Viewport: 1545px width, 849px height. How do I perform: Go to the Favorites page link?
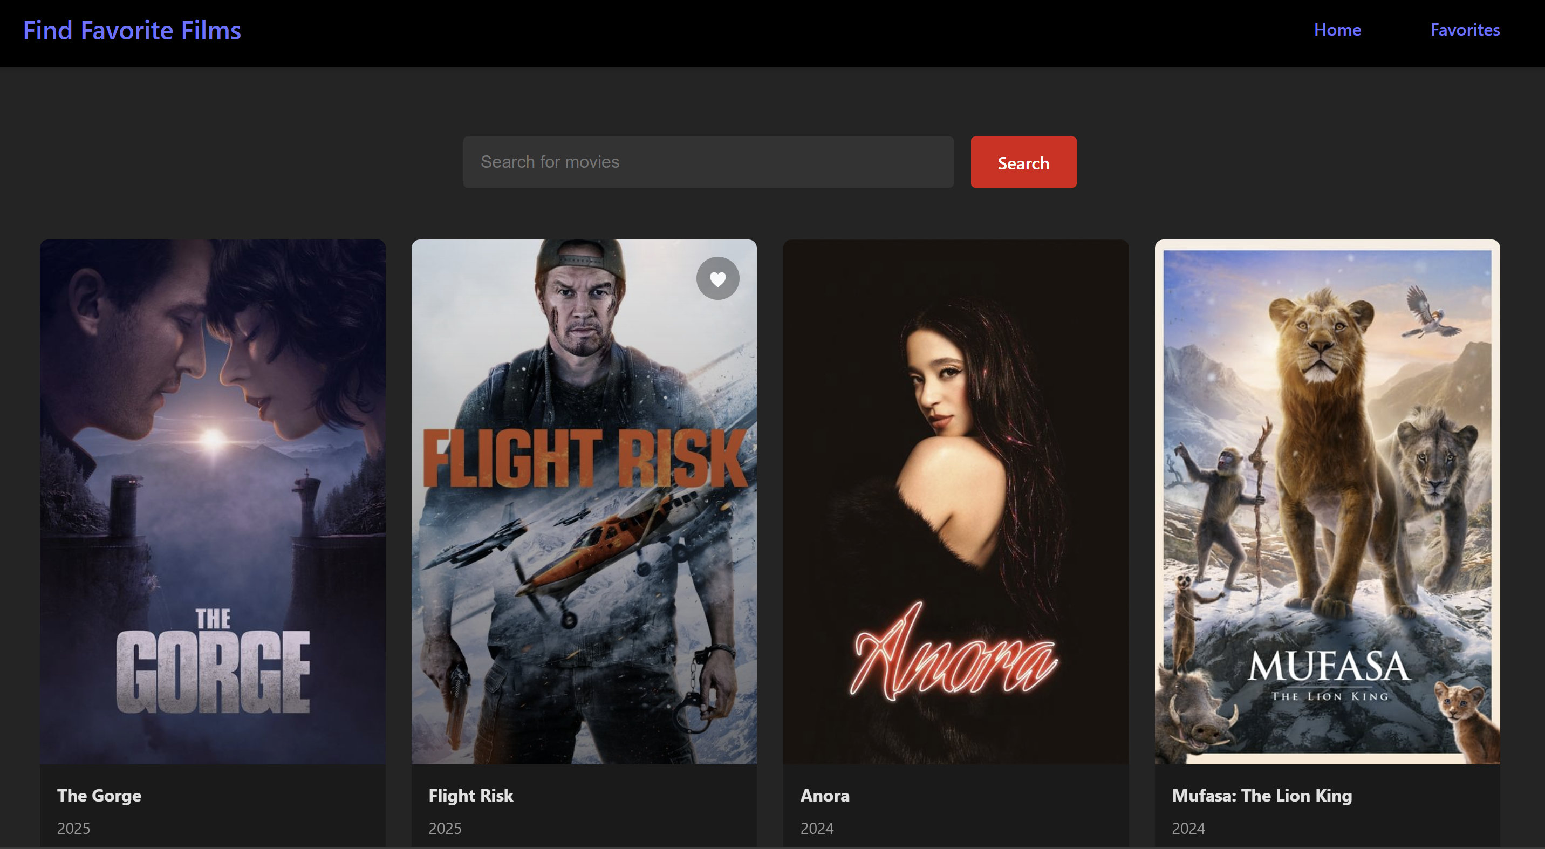(x=1465, y=29)
